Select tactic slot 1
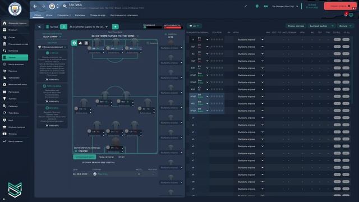This screenshot has width=359, height=202. click(x=63, y=27)
